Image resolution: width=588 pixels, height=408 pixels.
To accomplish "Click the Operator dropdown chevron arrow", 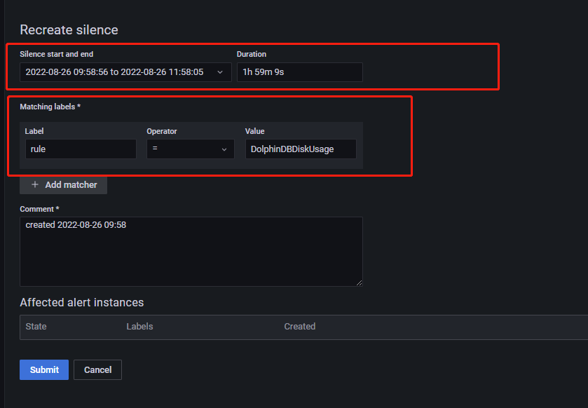I will (x=224, y=149).
